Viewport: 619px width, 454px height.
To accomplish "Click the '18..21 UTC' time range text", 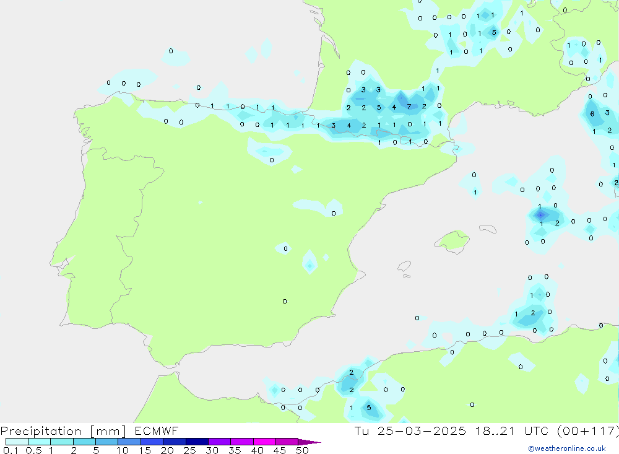I will click(512, 430).
